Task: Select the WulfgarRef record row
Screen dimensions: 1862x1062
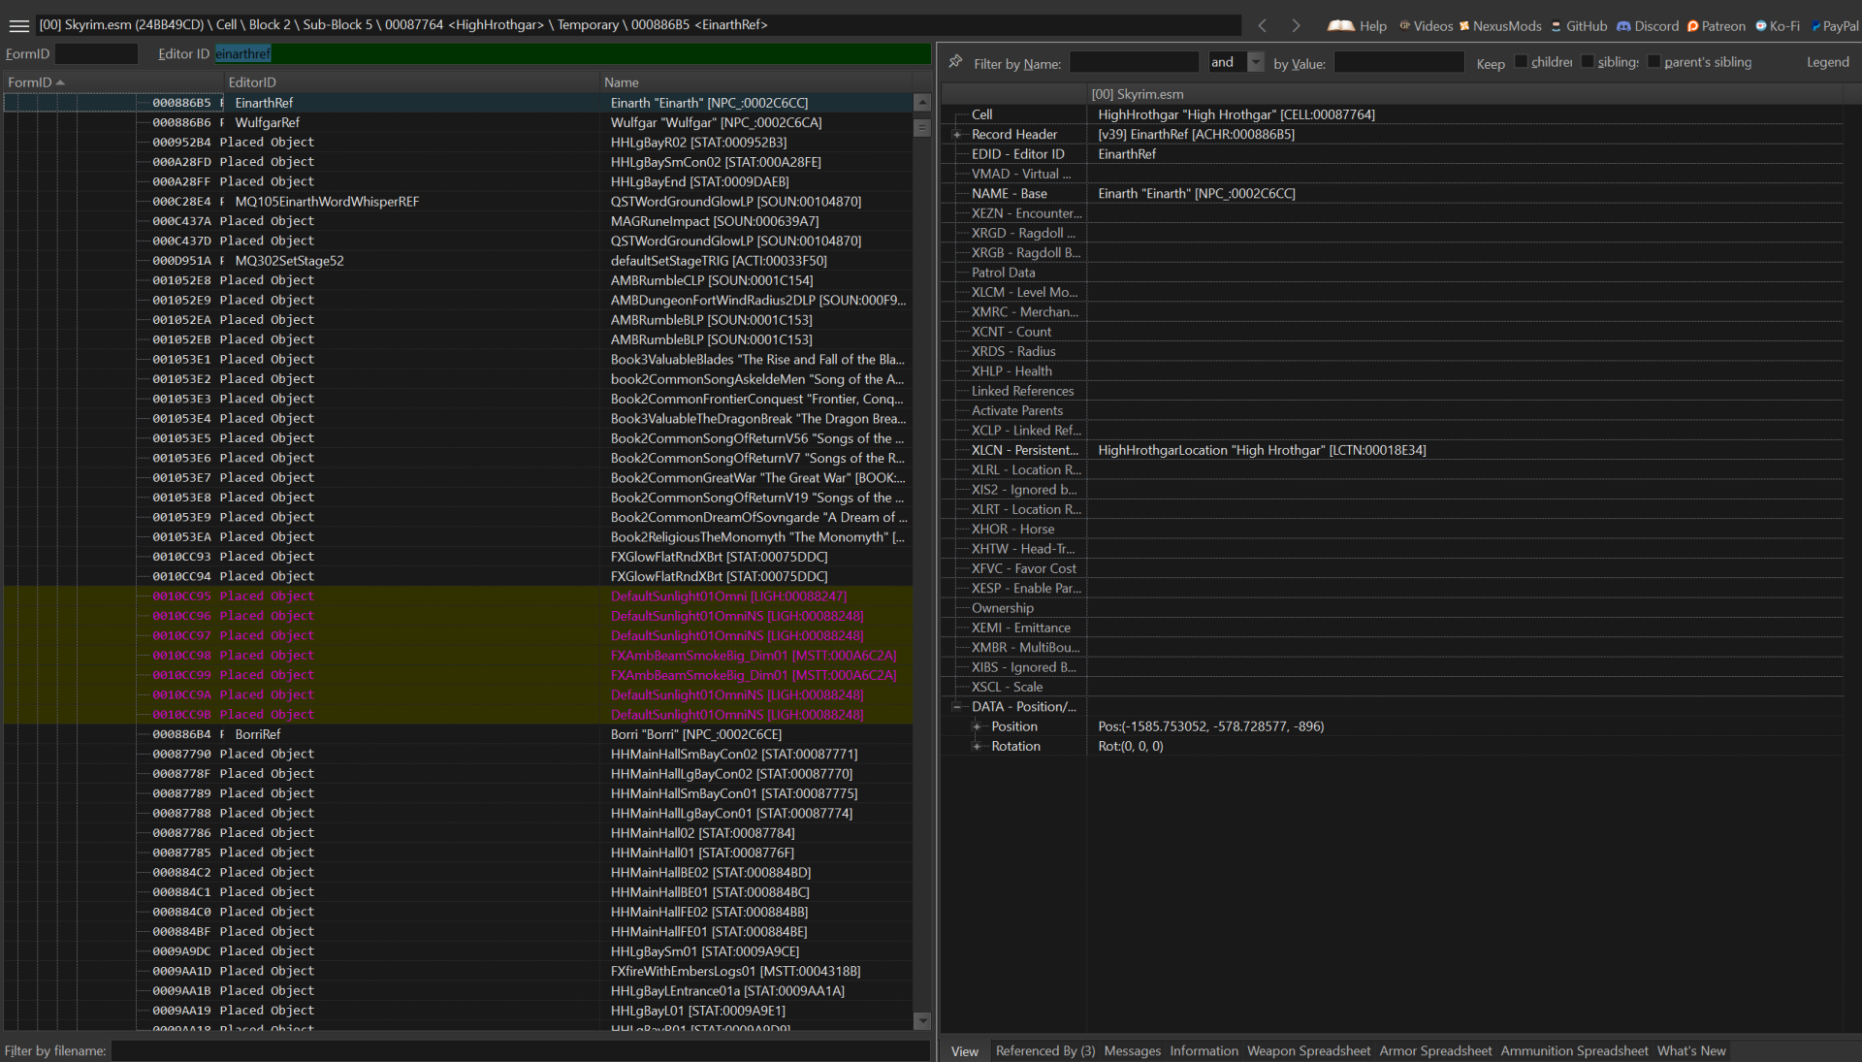Action: point(458,122)
